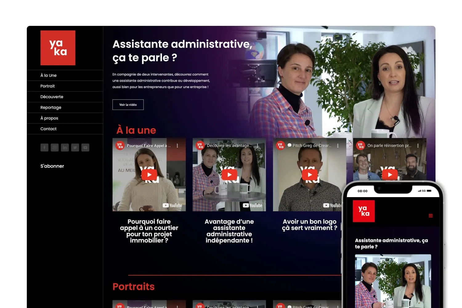Screen dimensions: 462x308
Task: Click the phone mockup video thumbnail image
Action: (393, 281)
